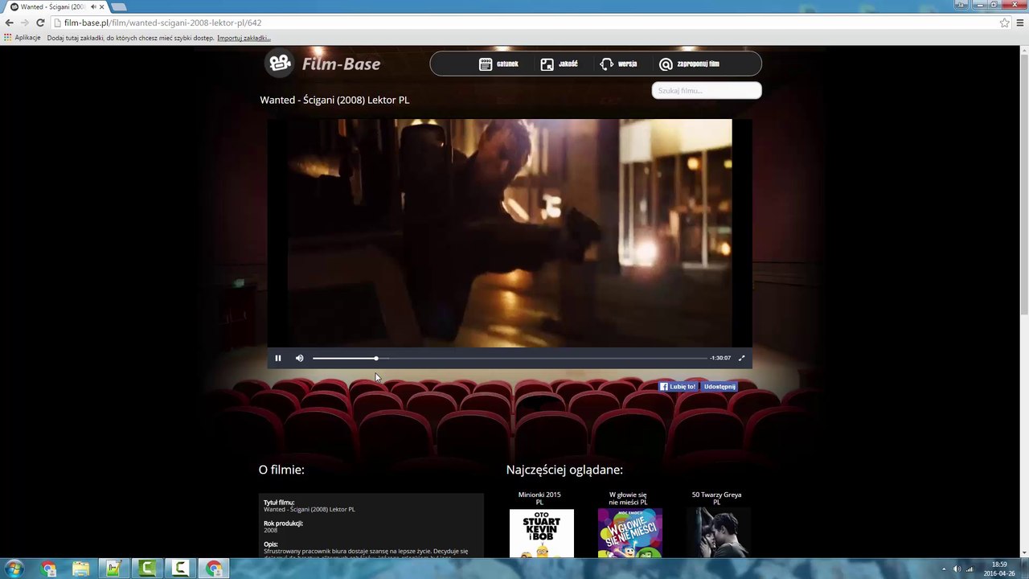Click the remaining time display -1:30:07
This screenshot has height=579, width=1029.
point(720,358)
